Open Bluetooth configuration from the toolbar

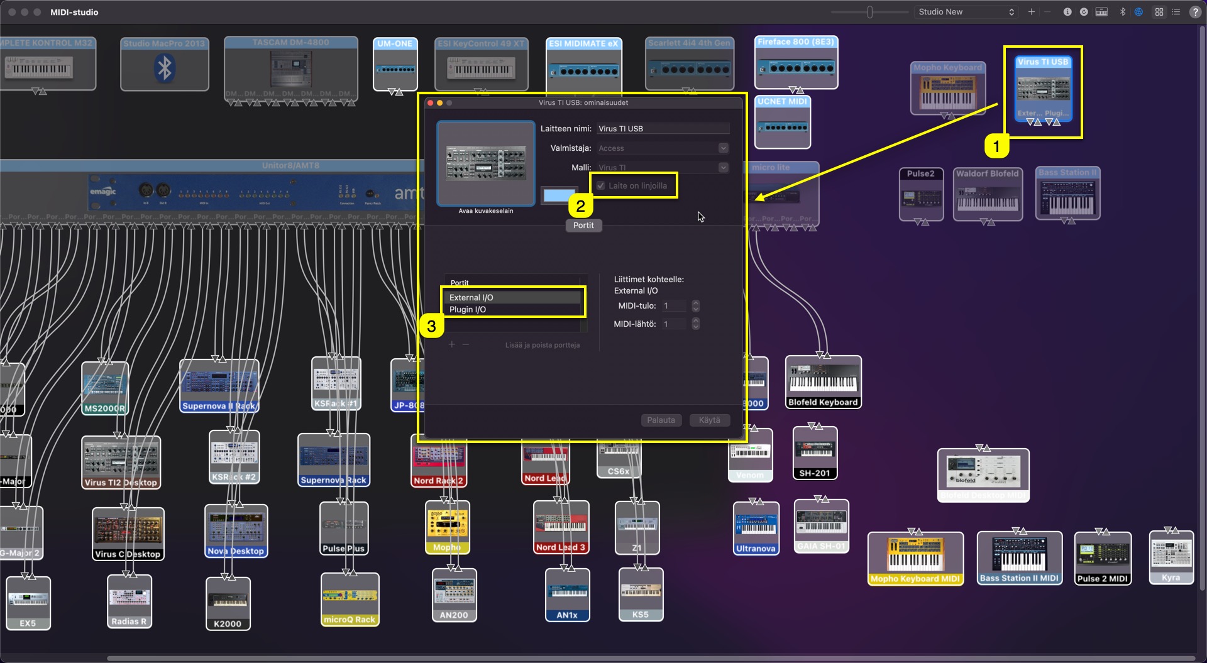pyautogui.click(x=1123, y=12)
